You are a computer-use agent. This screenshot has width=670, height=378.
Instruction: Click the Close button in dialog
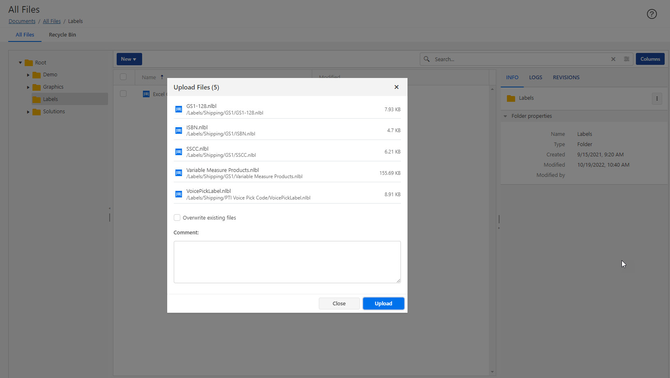pyautogui.click(x=339, y=304)
